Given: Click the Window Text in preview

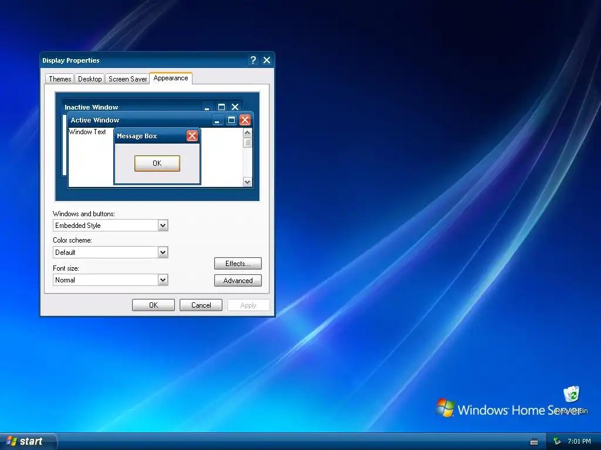Looking at the screenshot, I should tap(87, 132).
